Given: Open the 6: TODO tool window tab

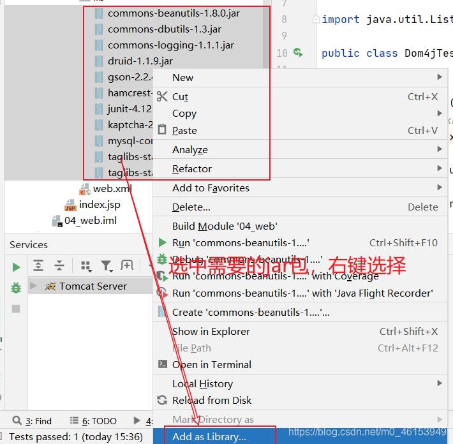Looking at the screenshot, I should pyautogui.click(x=93, y=421).
